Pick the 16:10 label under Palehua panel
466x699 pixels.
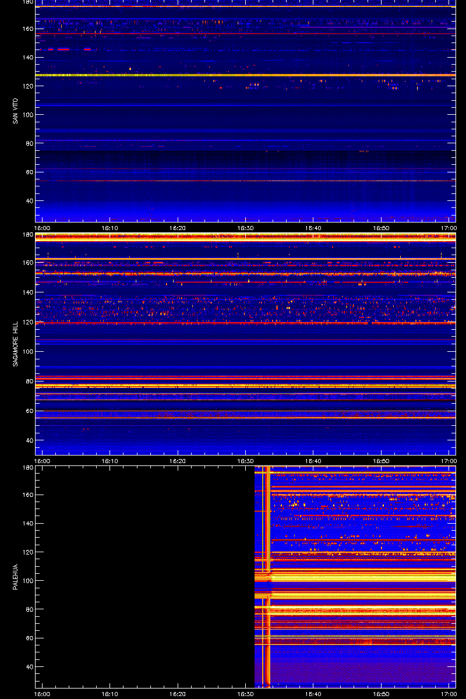pyautogui.click(x=110, y=694)
